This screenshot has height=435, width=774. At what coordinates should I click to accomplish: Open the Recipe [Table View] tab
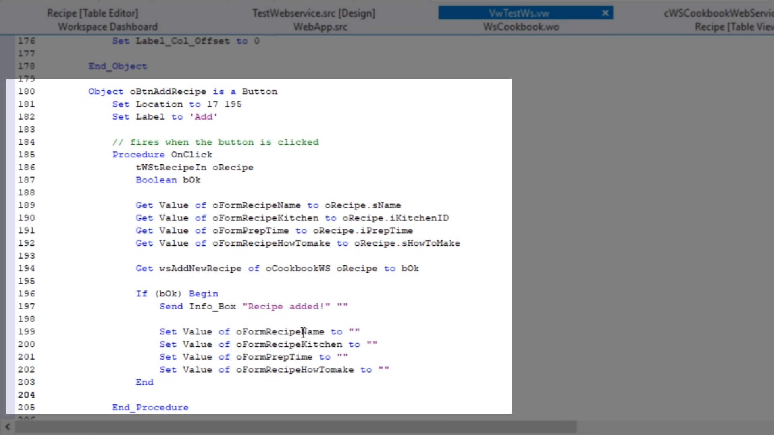pyautogui.click(x=734, y=27)
